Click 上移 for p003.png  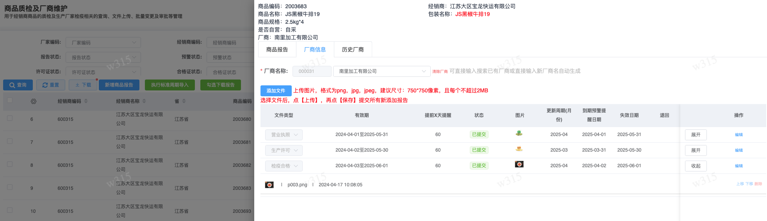(740, 184)
